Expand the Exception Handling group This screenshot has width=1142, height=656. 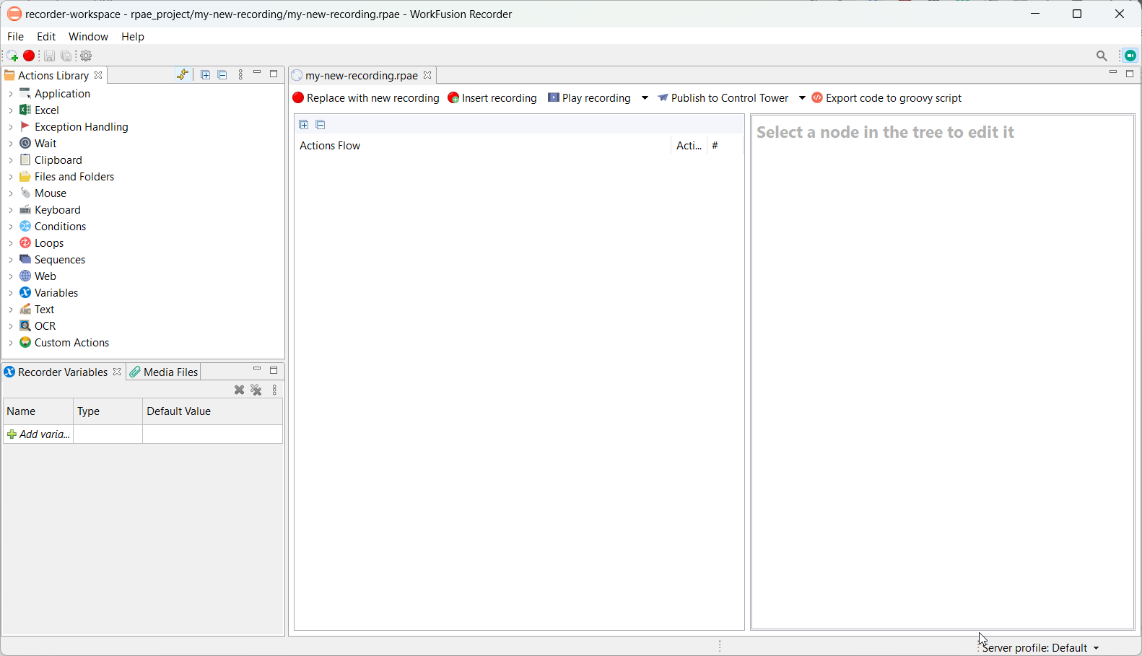tap(11, 127)
